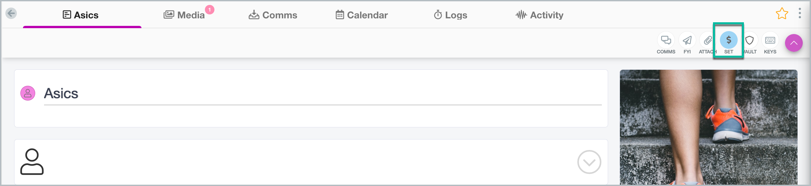
Task: Switch to the Comms tab
Action: coord(273,15)
